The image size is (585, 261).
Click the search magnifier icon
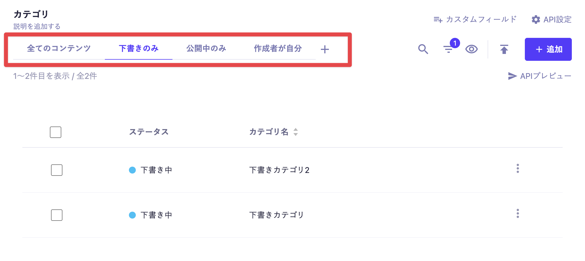click(423, 49)
